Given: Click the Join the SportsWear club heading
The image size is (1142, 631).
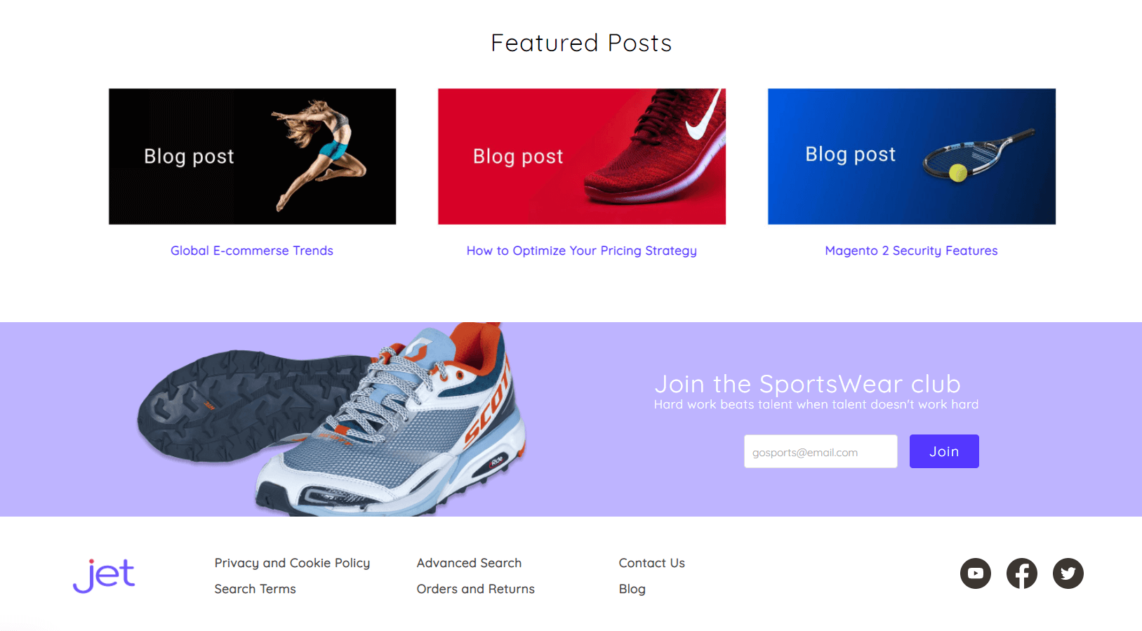Looking at the screenshot, I should (x=807, y=384).
